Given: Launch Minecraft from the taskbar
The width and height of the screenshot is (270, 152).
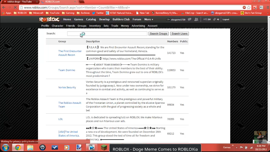Looking at the screenshot, I should pos(104,148).
